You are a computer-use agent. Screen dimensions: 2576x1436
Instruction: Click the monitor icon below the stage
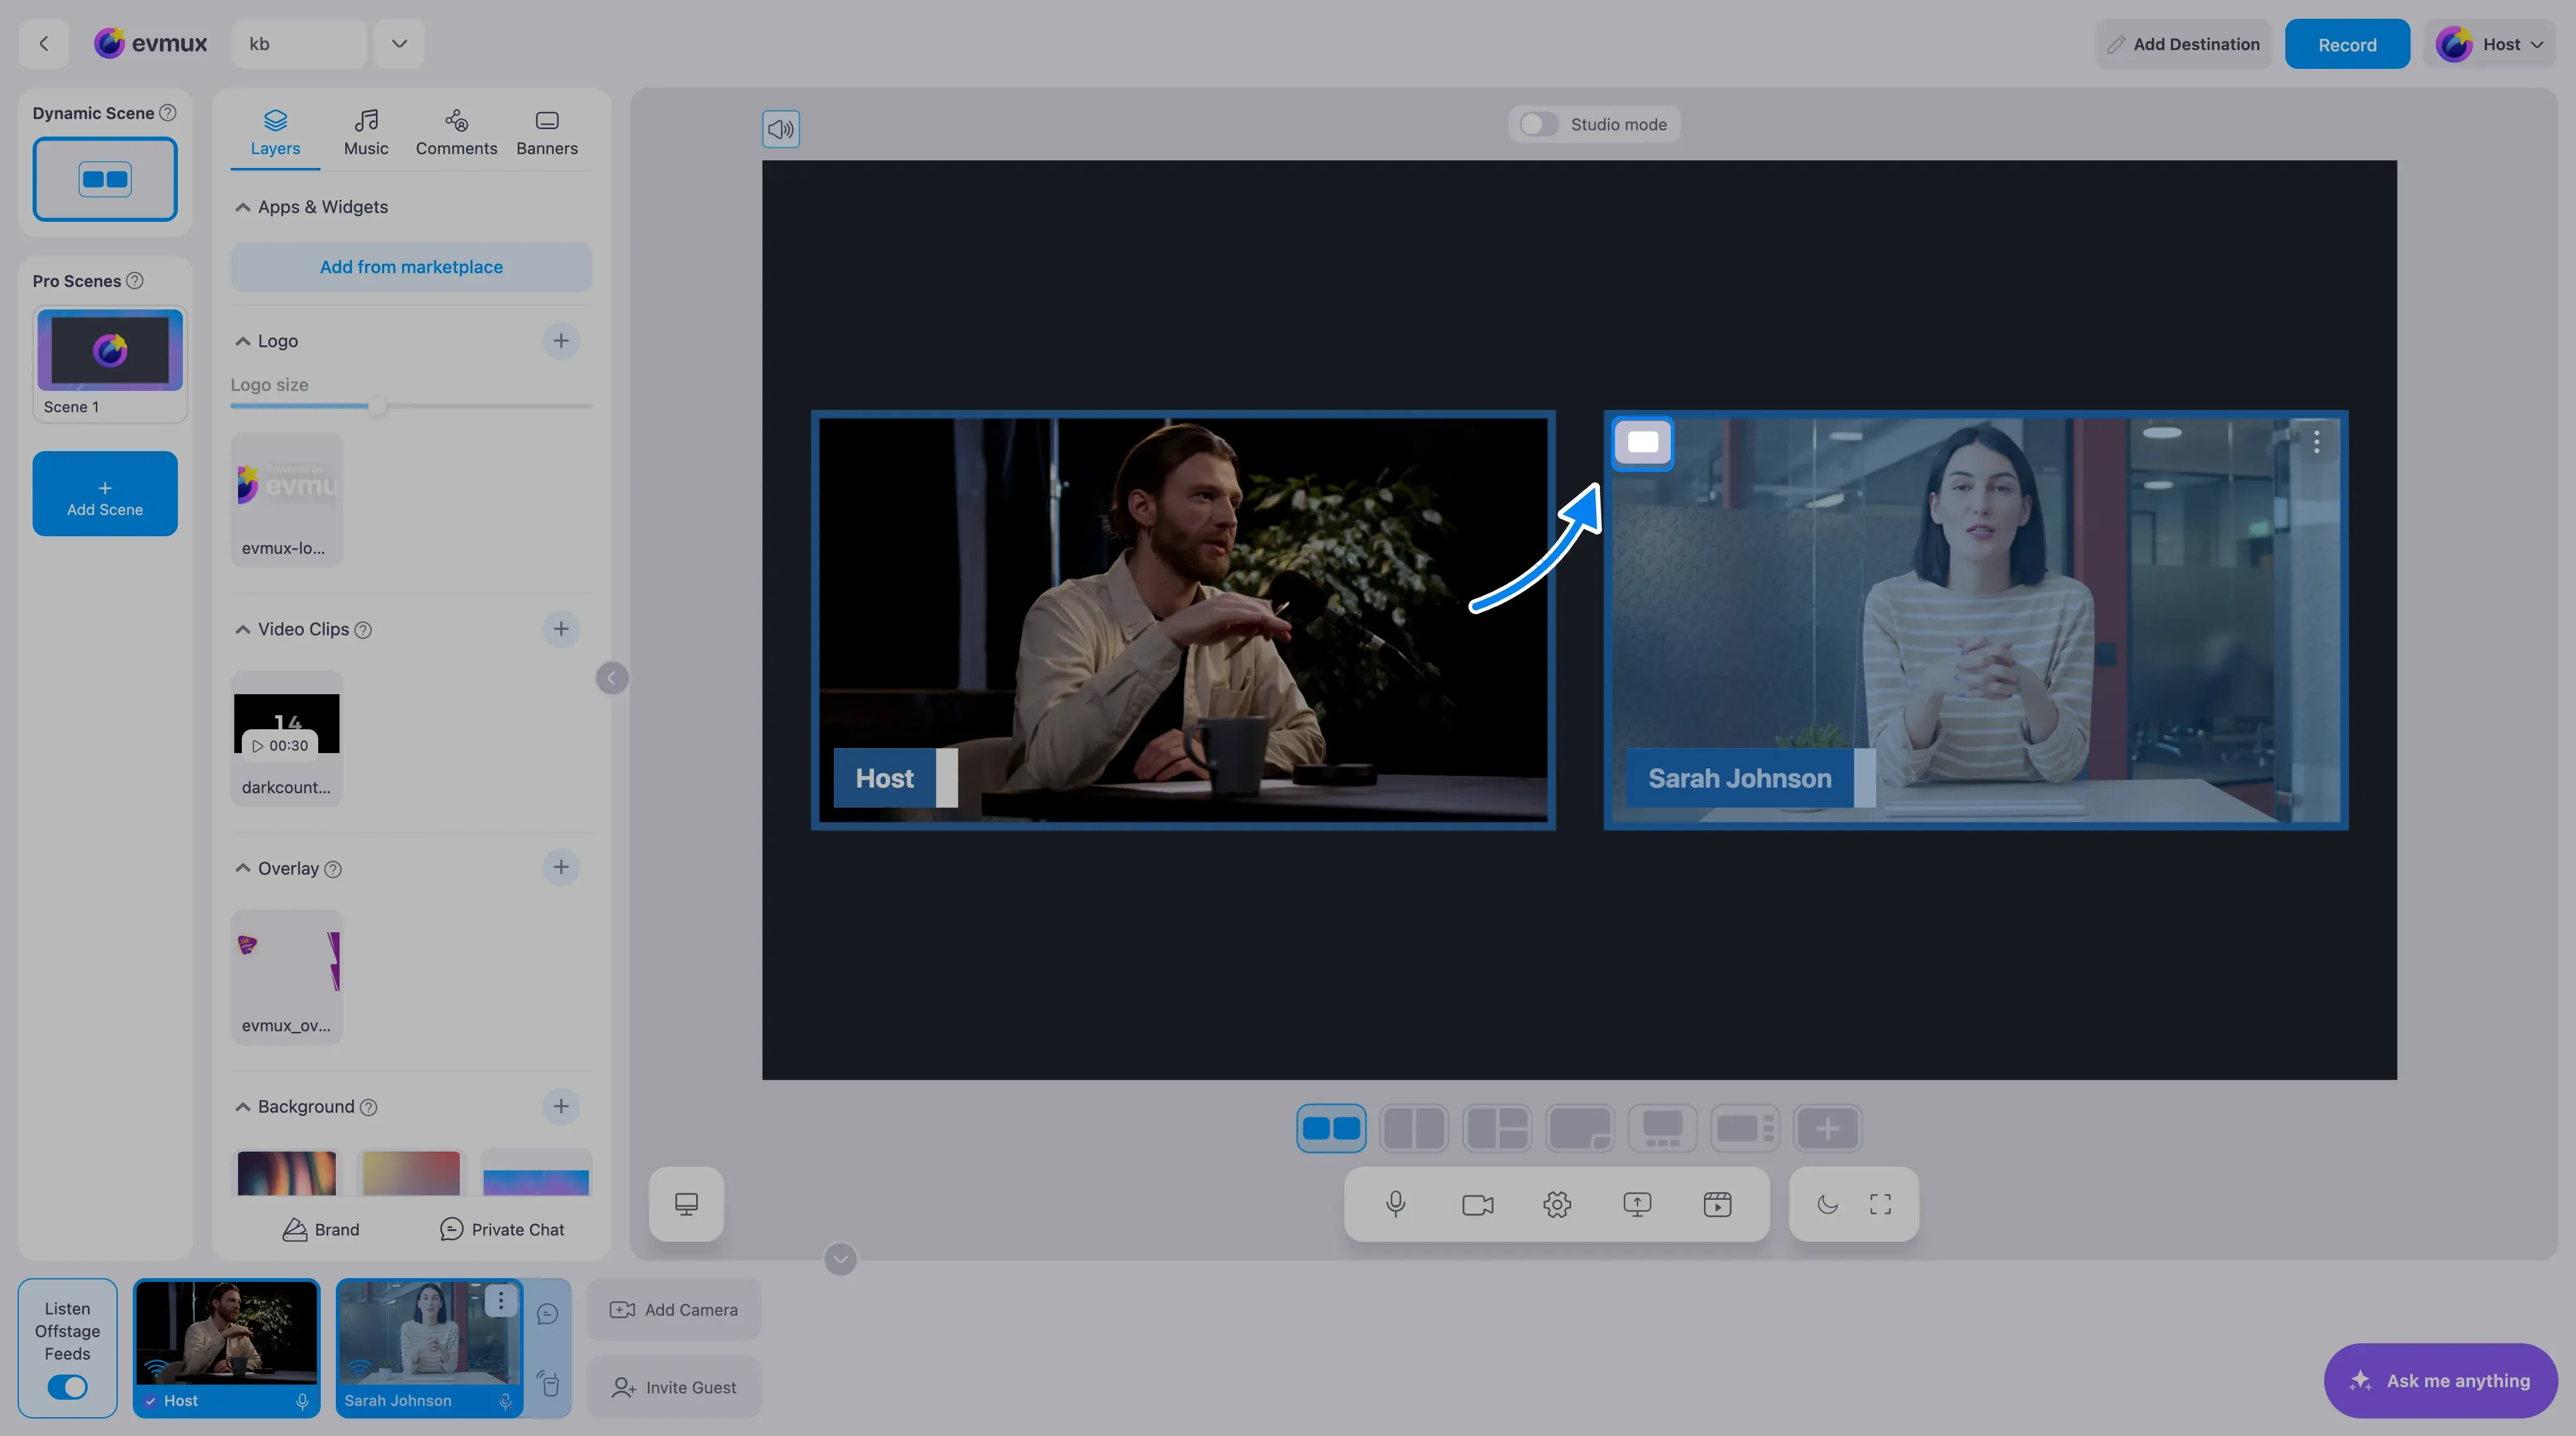point(686,1204)
